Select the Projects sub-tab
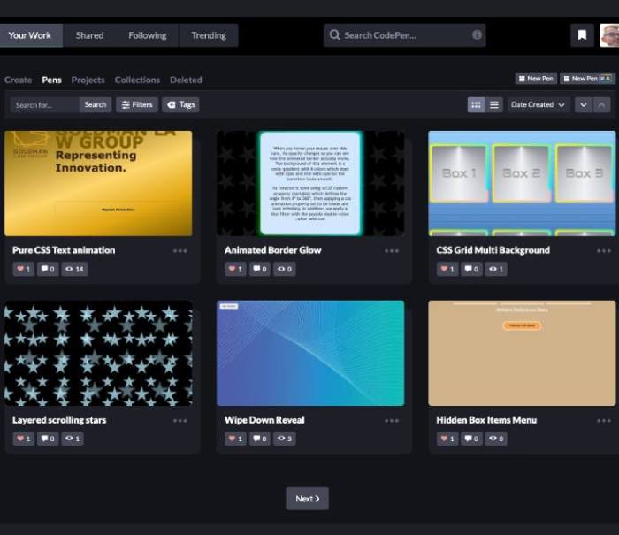Image resolution: width=619 pixels, height=535 pixels. [88, 80]
